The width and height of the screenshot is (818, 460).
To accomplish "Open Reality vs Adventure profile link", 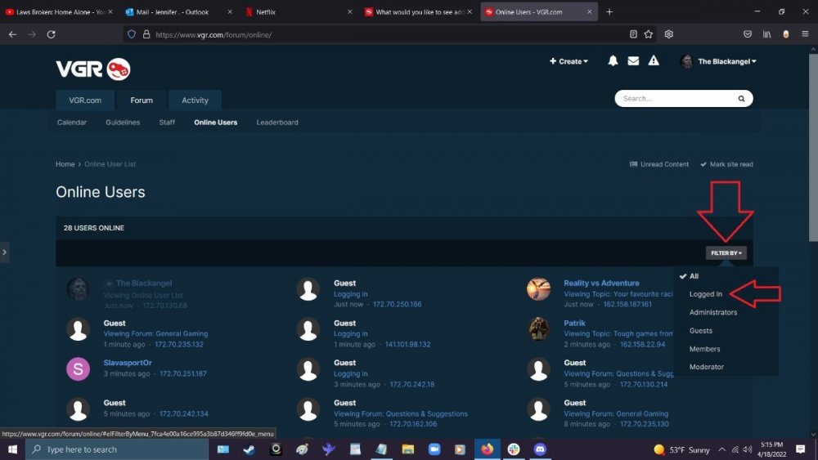I will [x=601, y=283].
